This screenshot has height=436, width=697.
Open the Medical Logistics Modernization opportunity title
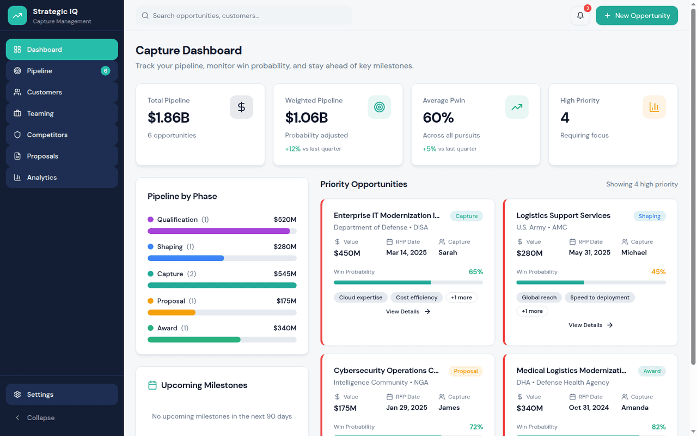coord(571,371)
